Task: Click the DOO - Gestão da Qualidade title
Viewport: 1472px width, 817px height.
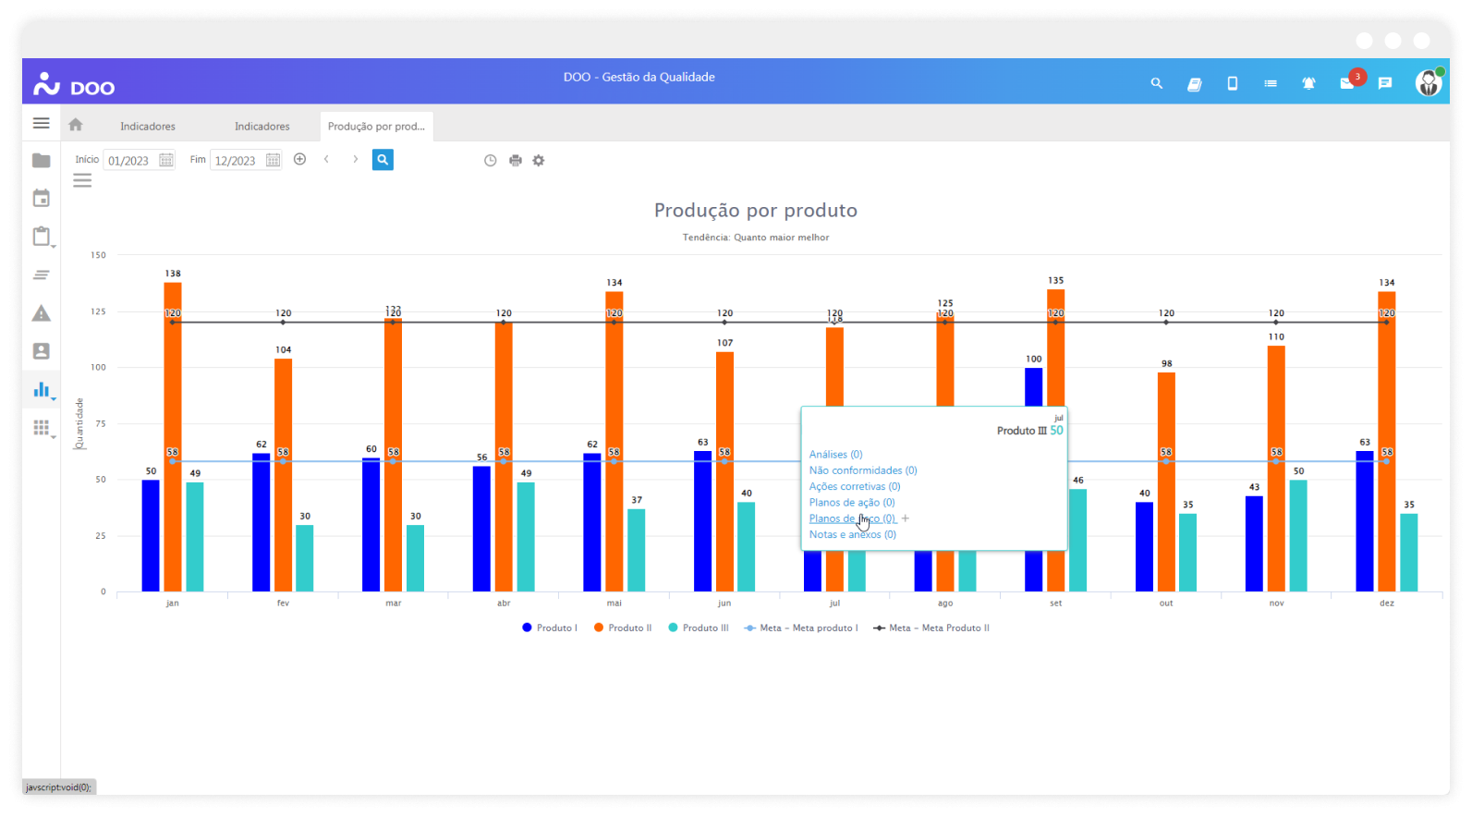Action: [x=639, y=78]
